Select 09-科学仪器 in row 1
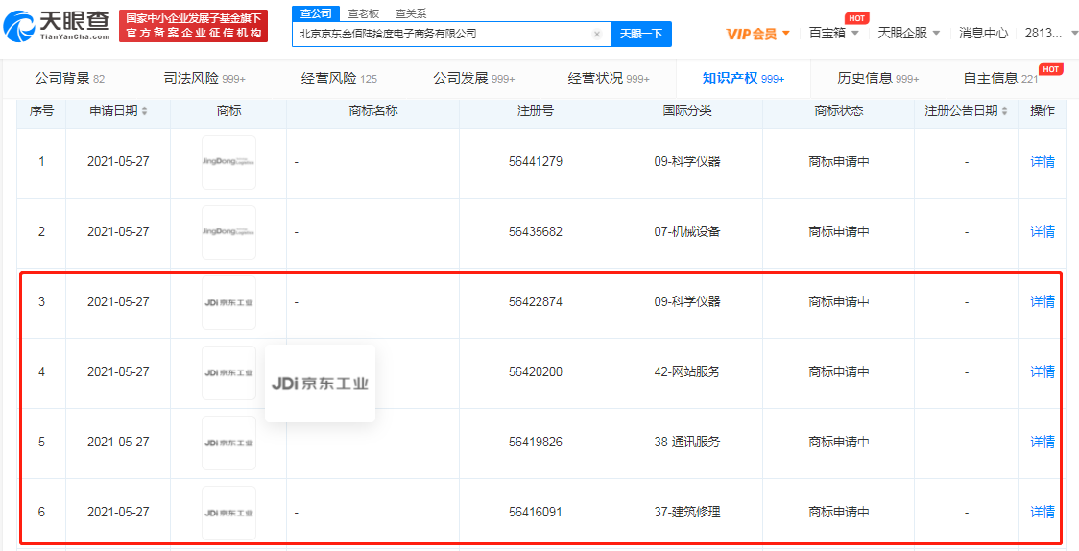Image resolution: width=1079 pixels, height=551 pixels. 686,162
